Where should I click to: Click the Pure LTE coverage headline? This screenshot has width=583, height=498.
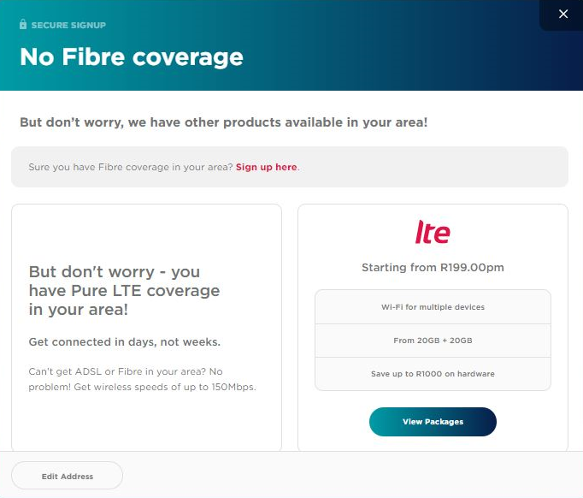click(x=124, y=290)
